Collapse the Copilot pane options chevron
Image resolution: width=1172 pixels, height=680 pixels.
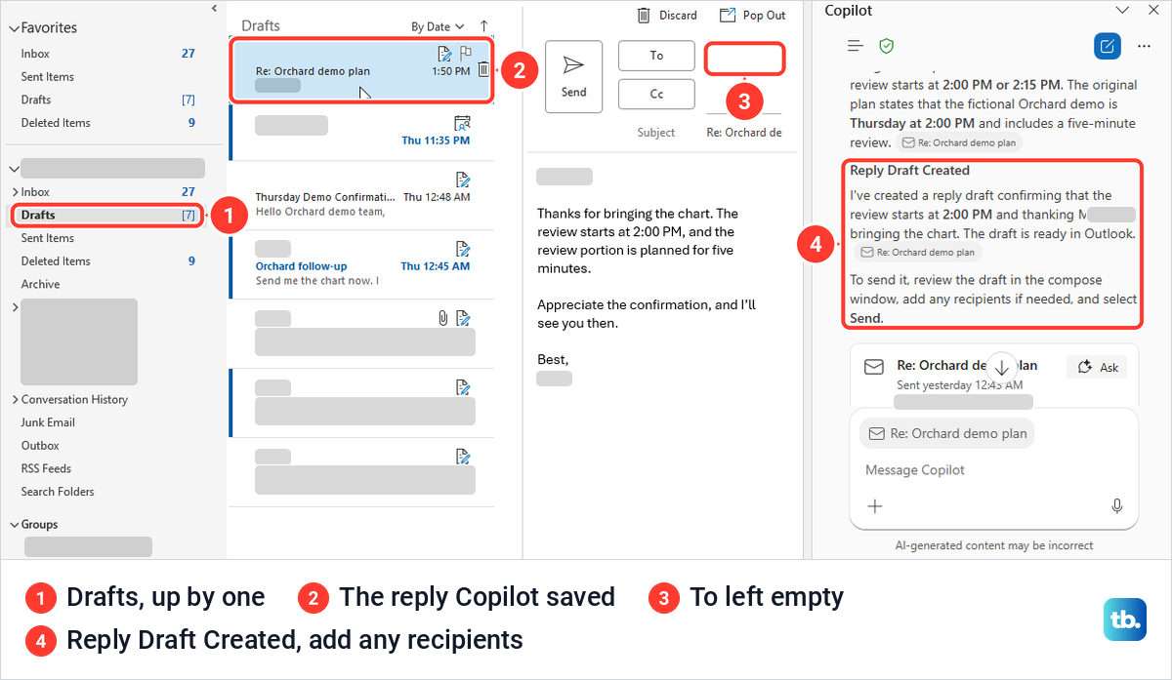(1121, 10)
